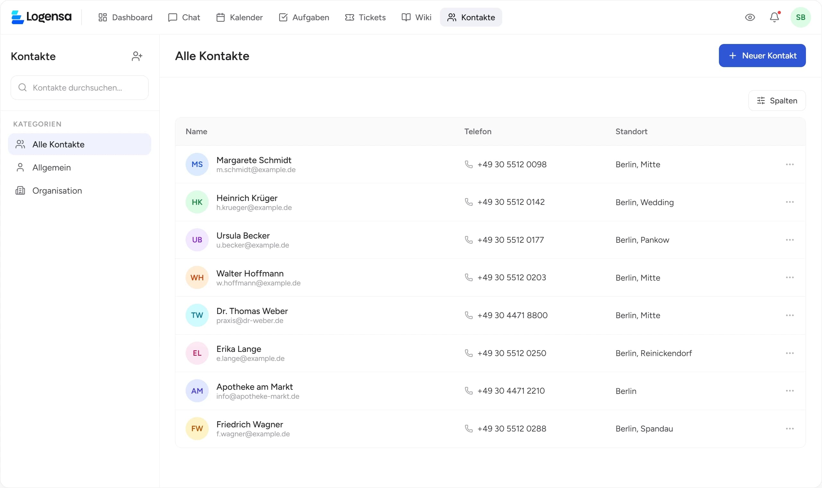Open more options for Friedrich Wagner
Viewport: 822px width, 488px height.
(790, 429)
